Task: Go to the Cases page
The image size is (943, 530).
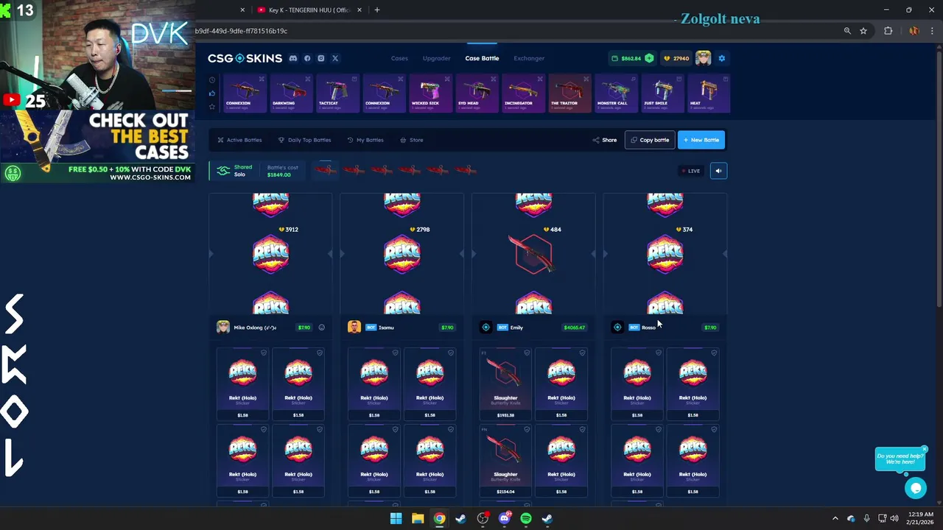Action: pos(399,58)
